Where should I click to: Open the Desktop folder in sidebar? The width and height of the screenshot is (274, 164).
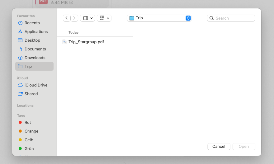32,40
